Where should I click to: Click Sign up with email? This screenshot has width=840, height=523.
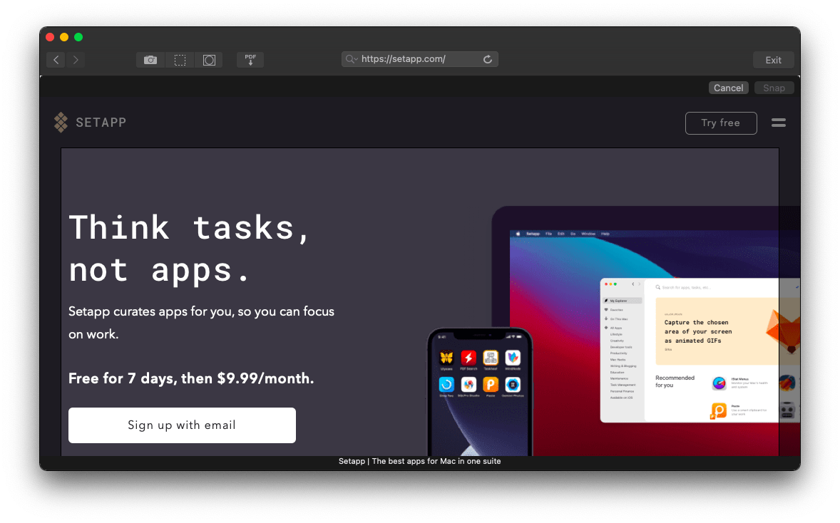coord(182,425)
